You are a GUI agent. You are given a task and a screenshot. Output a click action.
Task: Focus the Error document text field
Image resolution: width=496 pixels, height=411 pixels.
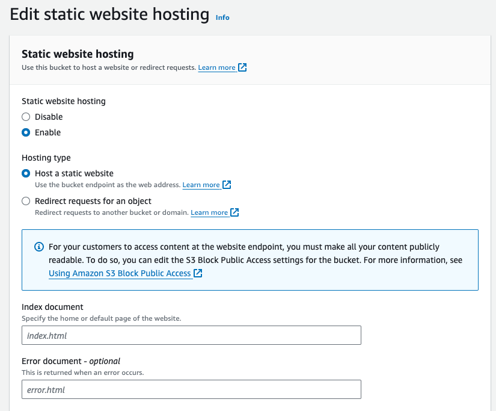pyautogui.click(x=191, y=389)
